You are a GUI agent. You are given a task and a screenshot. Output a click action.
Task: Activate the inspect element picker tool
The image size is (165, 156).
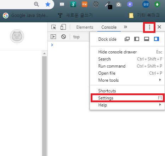[x=54, y=27]
